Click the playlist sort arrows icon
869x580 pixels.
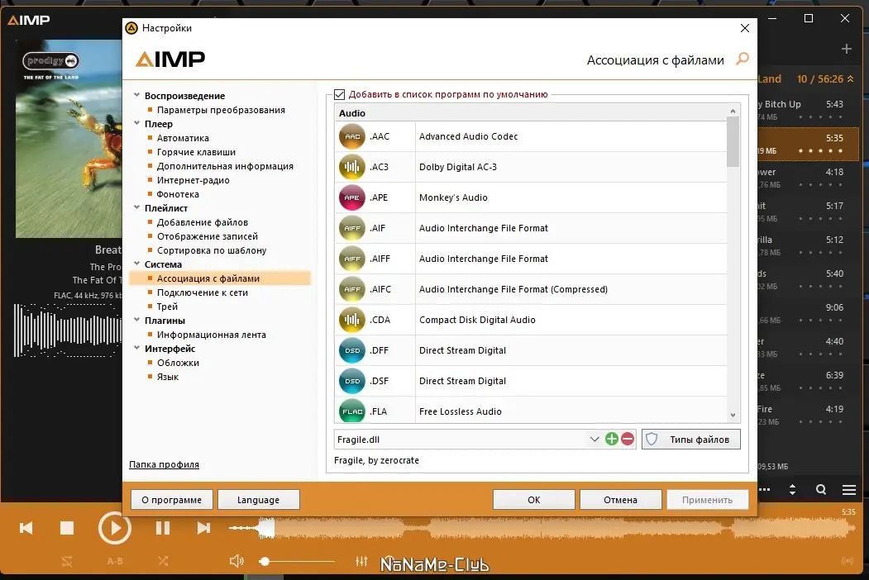pyautogui.click(x=792, y=490)
